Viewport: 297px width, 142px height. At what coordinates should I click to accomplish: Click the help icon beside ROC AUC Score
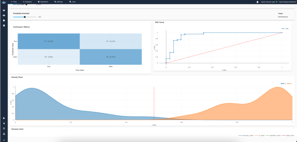click(x=27, y=5)
